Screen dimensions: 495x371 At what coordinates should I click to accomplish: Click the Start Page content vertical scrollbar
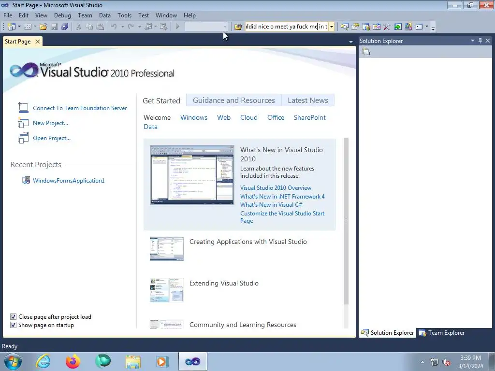pos(346,221)
